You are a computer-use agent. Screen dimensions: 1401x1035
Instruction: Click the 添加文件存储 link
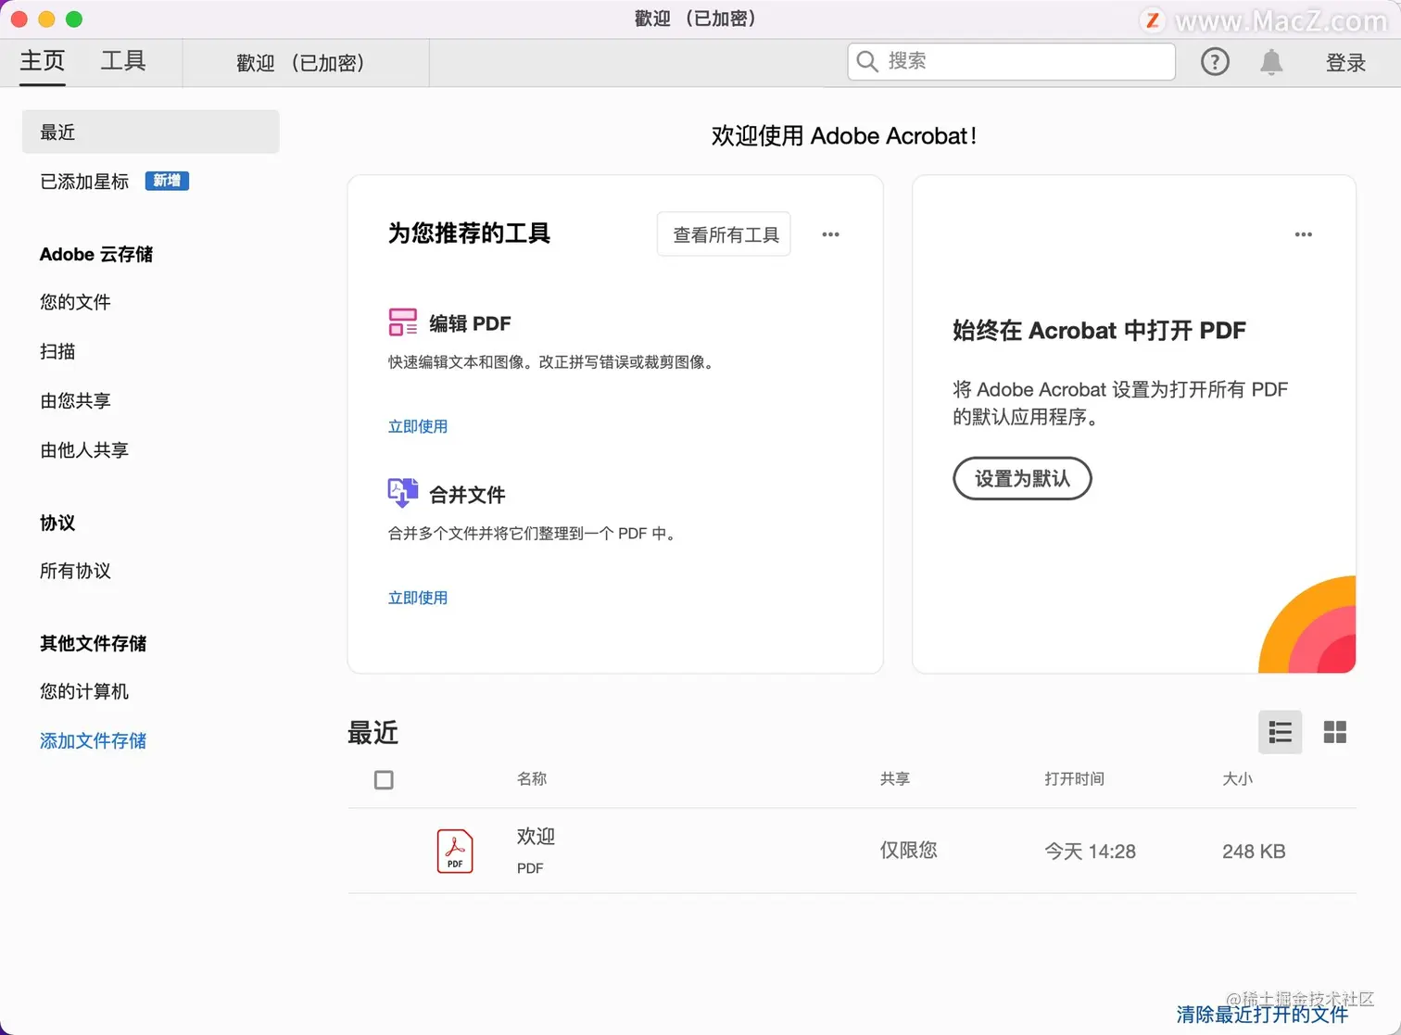point(93,740)
